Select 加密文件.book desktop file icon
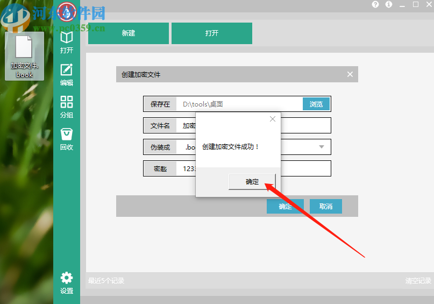This screenshot has height=304, width=434. [x=24, y=56]
